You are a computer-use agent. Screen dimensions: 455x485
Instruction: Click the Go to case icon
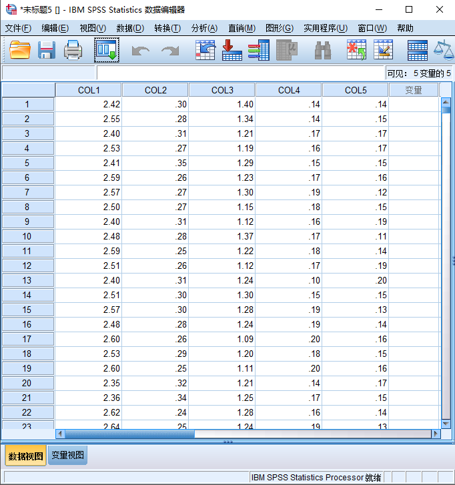(x=205, y=50)
